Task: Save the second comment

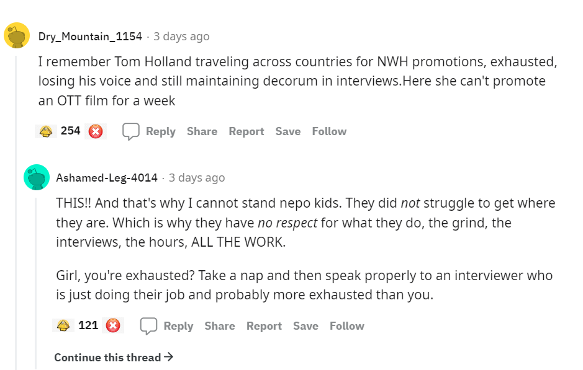Action: coord(305,326)
